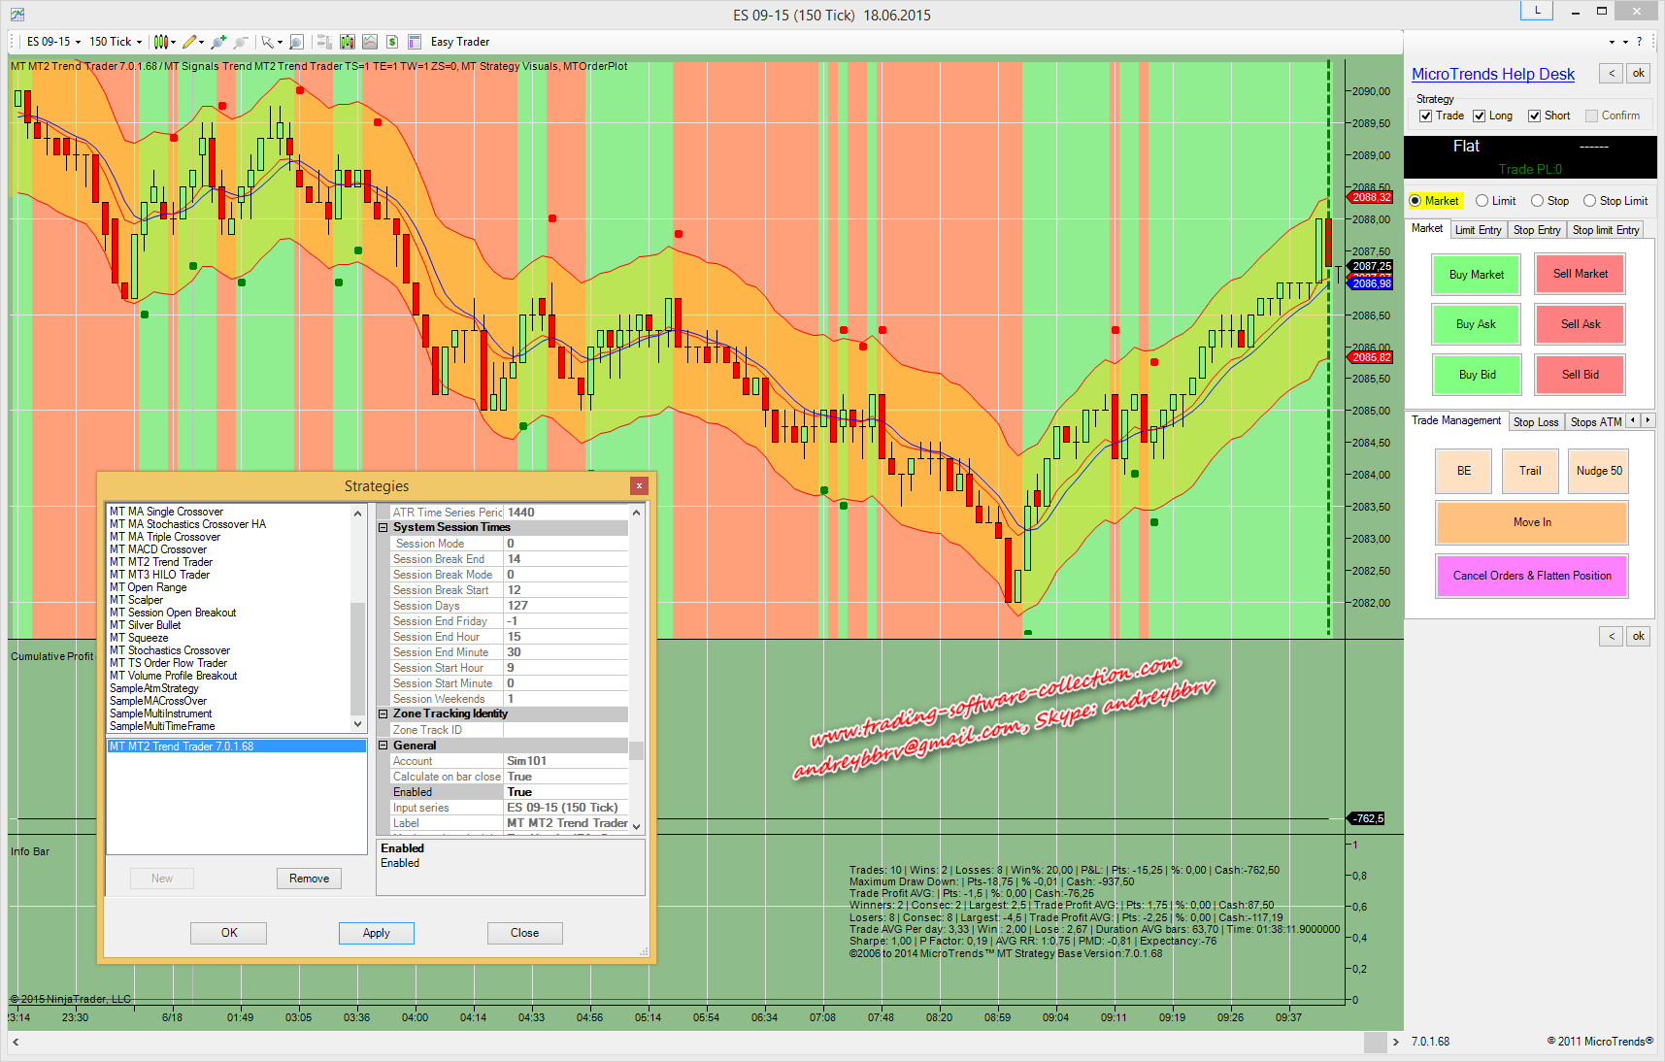The width and height of the screenshot is (1665, 1062).
Task: Click the chart's horizontal scrollbar thumb
Action: pos(1375,1042)
